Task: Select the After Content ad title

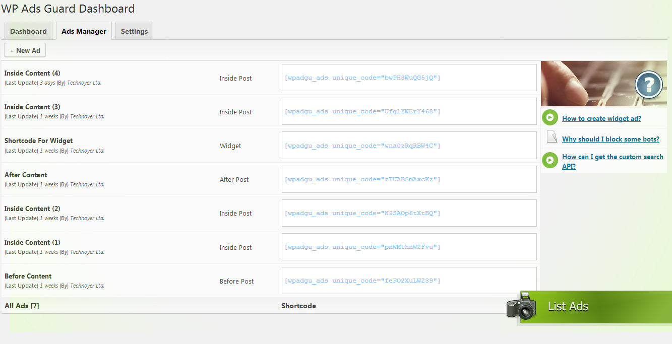Action: [x=26, y=175]
